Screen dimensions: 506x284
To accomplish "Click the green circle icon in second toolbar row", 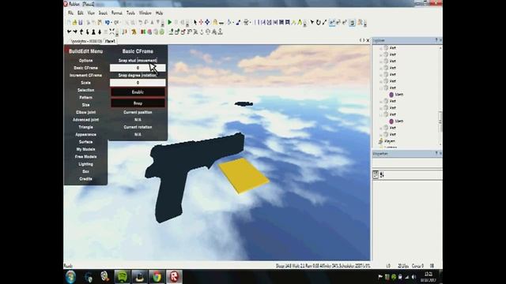I will click(162, 32).
